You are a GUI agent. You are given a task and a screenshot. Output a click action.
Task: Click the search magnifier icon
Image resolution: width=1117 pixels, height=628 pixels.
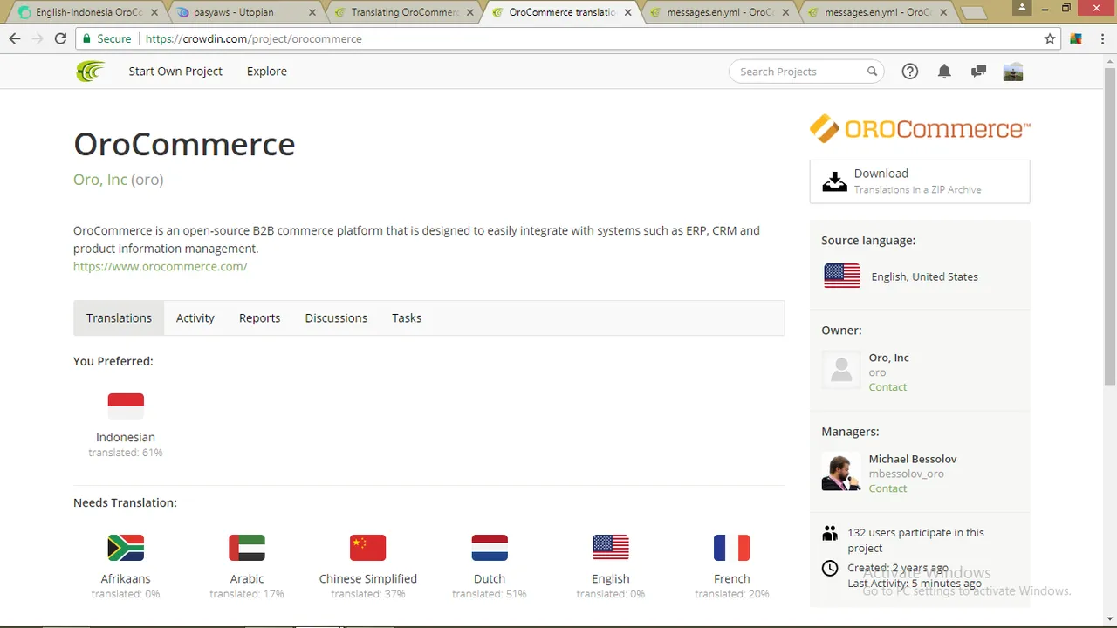click(x=872, y=72)
